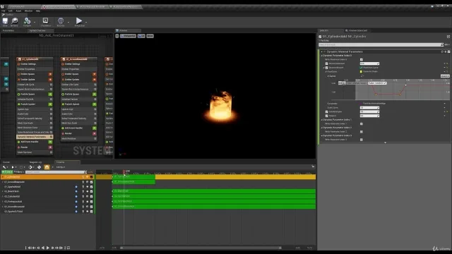Screen dimensions: 452x254
Task: Toggle Dynamic Material Parameters module checkbox in 01_CylinderAdd stack
Action: coord(51,137)
